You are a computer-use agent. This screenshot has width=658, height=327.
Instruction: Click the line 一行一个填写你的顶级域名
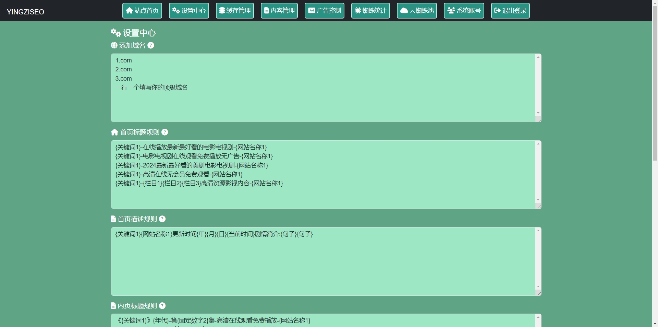click(151, 87)
